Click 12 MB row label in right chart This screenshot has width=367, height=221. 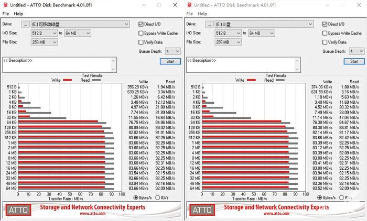tap(195, 163)
